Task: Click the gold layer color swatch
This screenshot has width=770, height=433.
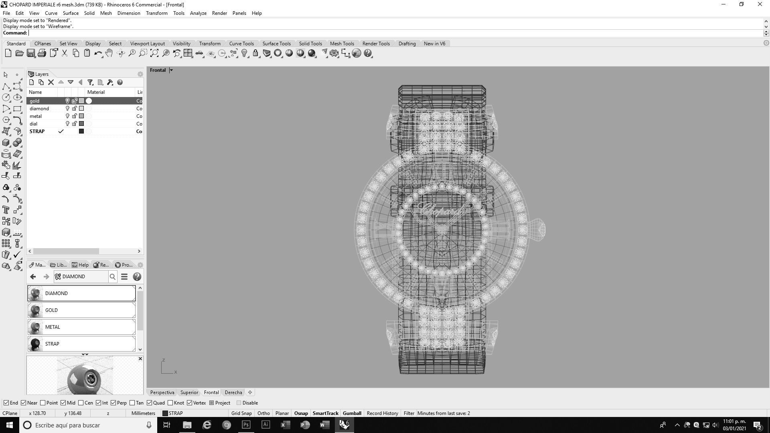Action: pos(81,101)
